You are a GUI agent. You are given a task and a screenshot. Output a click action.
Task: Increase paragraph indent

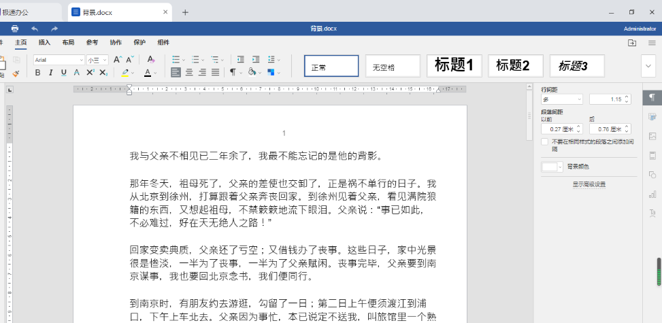(x=256, y=60)
